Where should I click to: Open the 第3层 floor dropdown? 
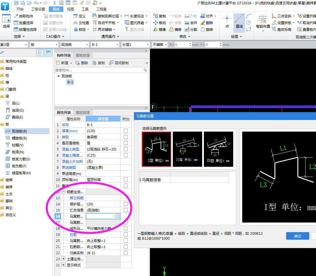click(x=14, y=44)
